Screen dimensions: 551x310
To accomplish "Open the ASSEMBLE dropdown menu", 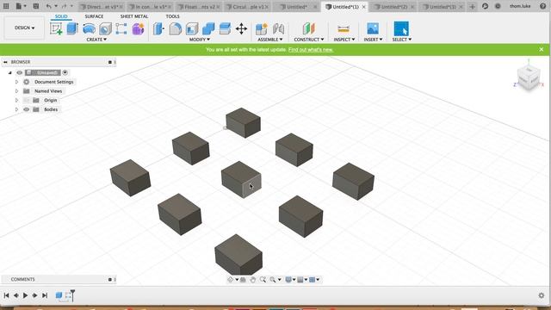I will 269,40.
